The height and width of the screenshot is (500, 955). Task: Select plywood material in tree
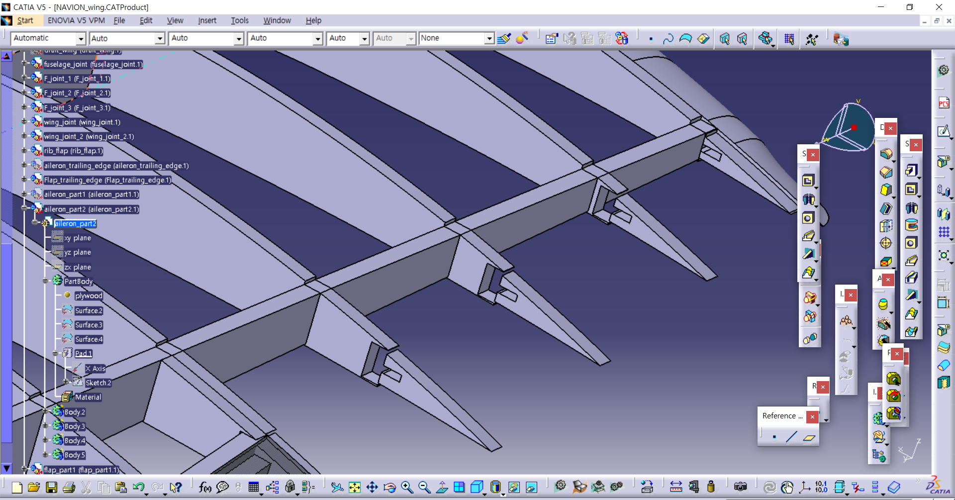[89, 296]
